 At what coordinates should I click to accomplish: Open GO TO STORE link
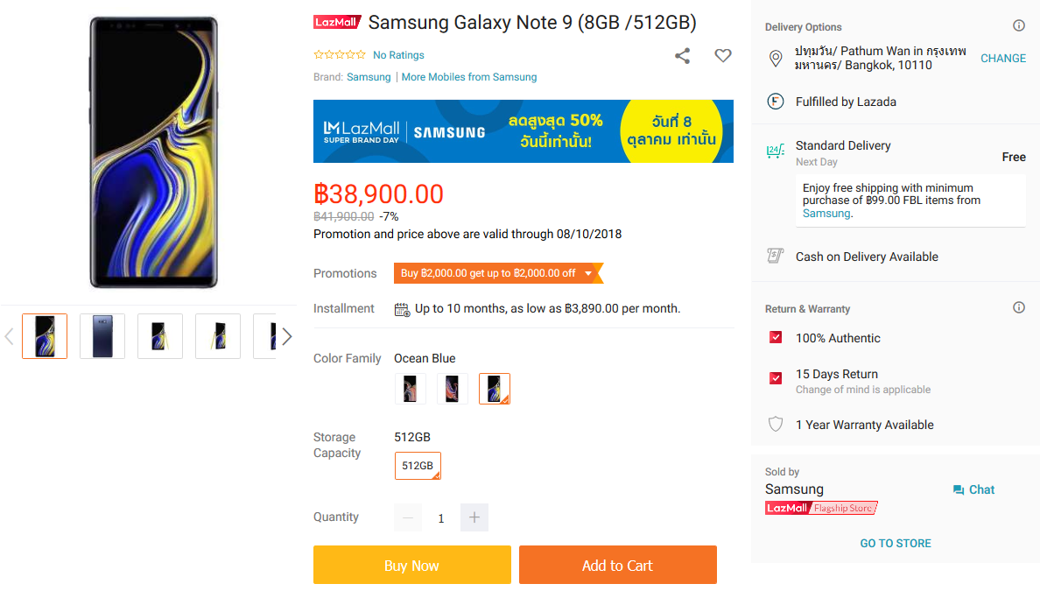tap(896, 544)
